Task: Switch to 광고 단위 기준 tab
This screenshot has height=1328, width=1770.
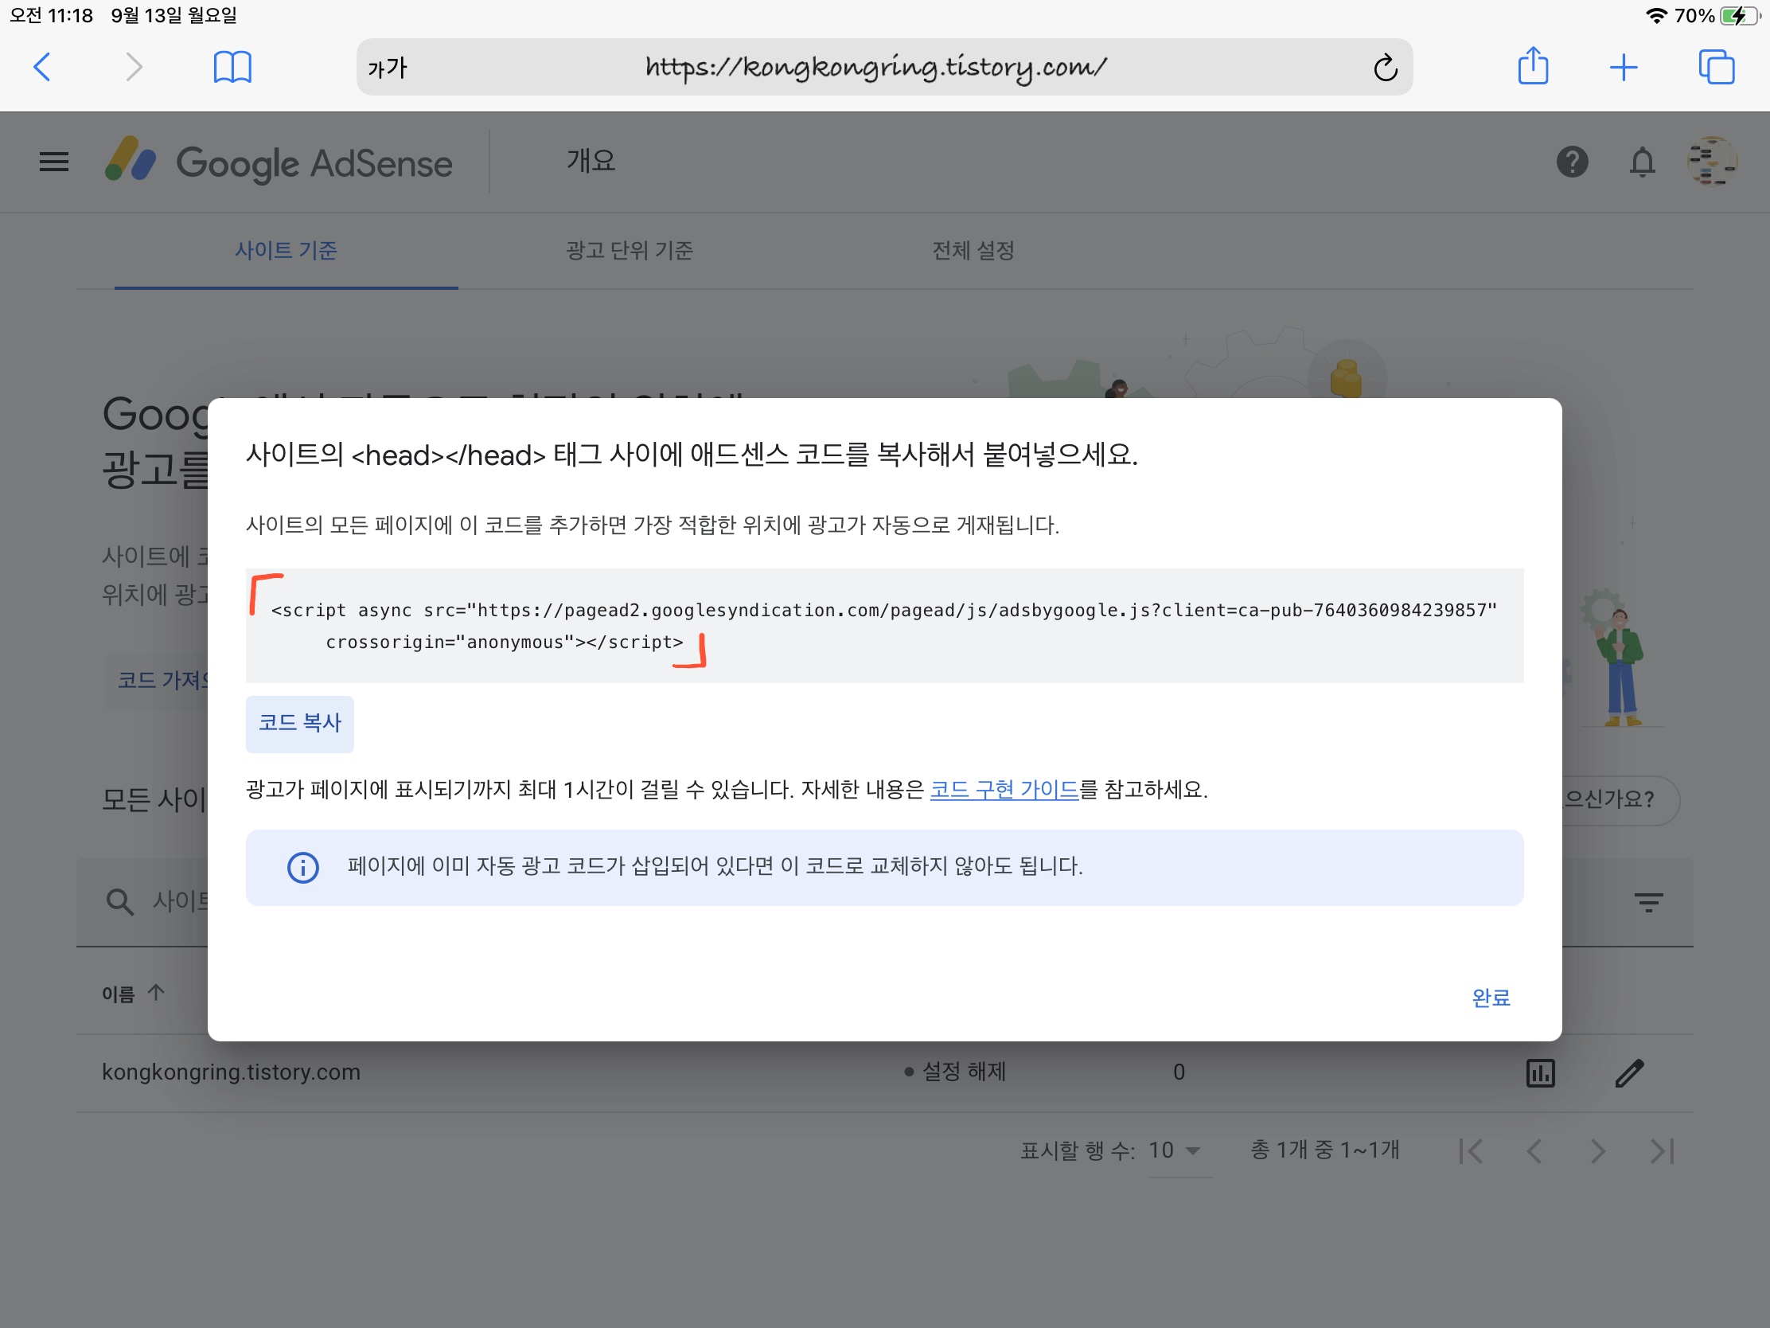Action: pyautogui.click(x=629, y=251)
